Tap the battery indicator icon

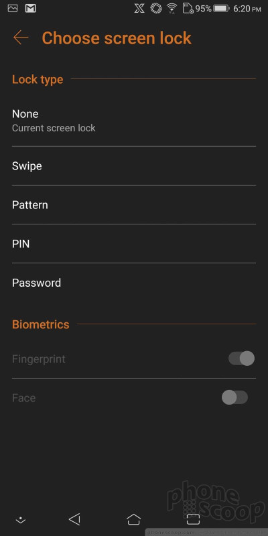pos(221,9)
